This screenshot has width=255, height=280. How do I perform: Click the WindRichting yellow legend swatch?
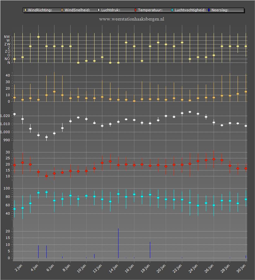(25, 10)
